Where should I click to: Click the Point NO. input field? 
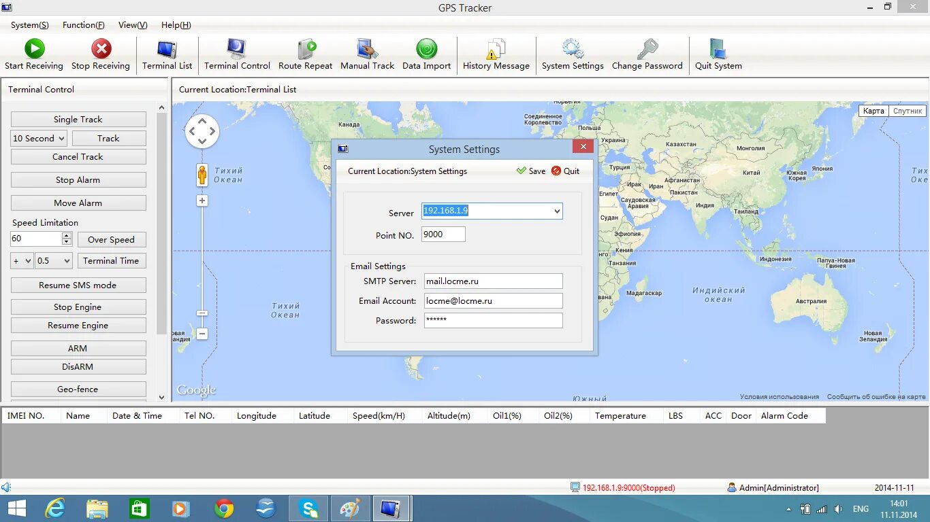point(444,234)
